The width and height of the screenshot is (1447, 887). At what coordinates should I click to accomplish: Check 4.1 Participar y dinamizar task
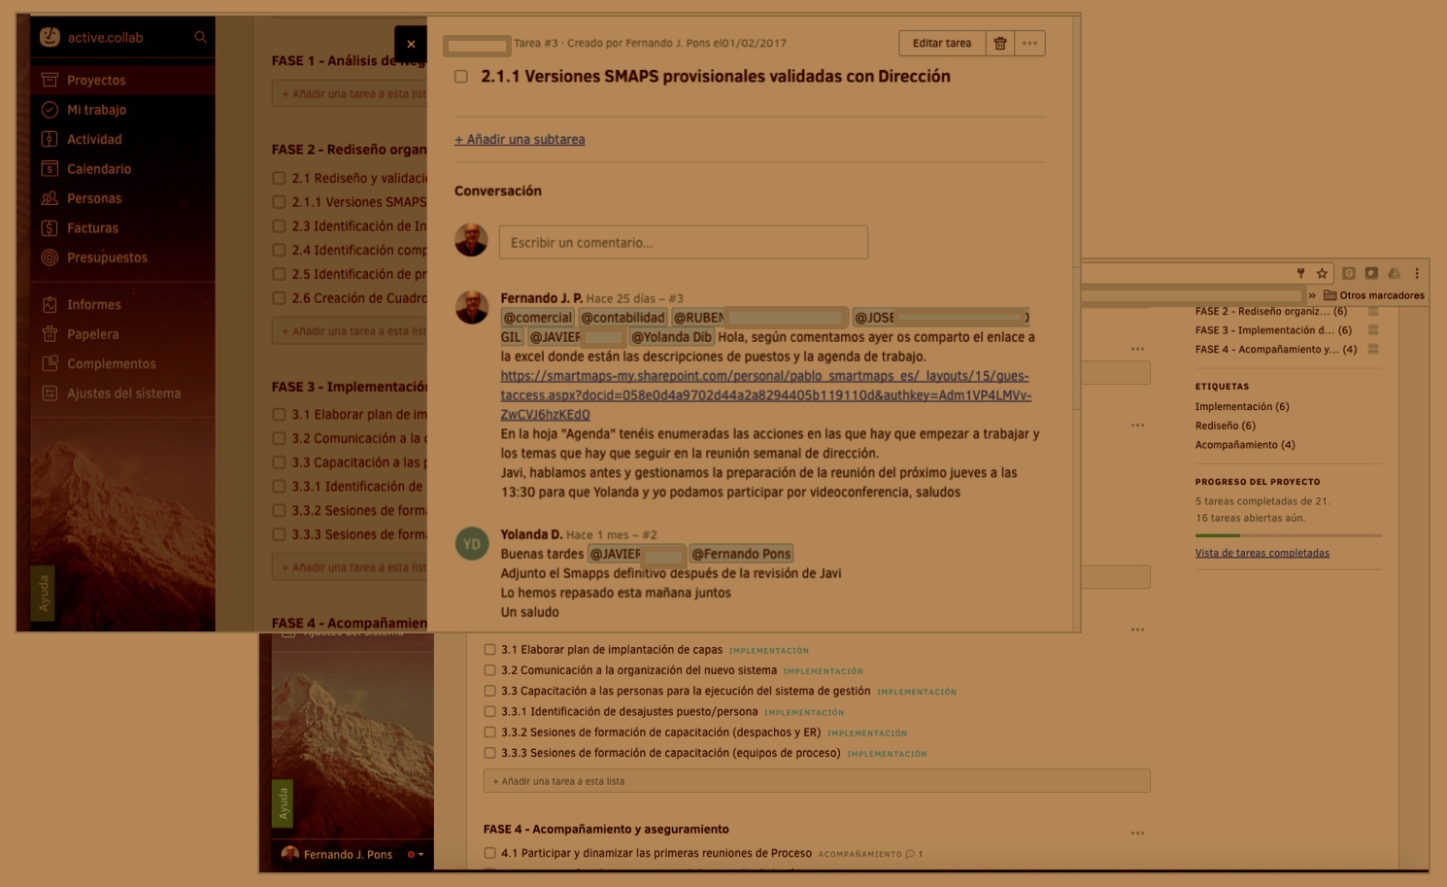(489, 853)
